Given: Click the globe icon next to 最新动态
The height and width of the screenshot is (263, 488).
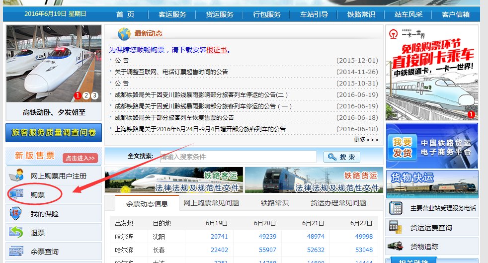Looking at the screenshot, I should coord(124,34).
